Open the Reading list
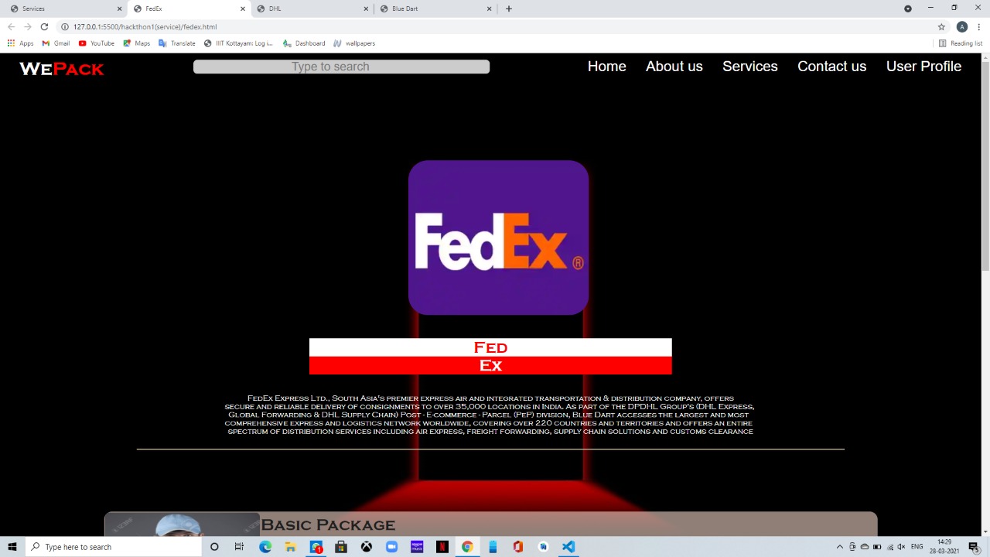 pos(961,43)
